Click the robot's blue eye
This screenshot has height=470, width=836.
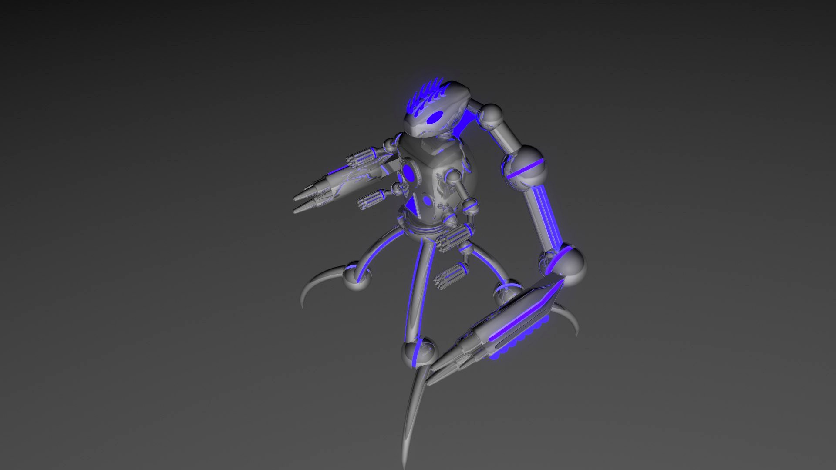[x=435, y=116]
